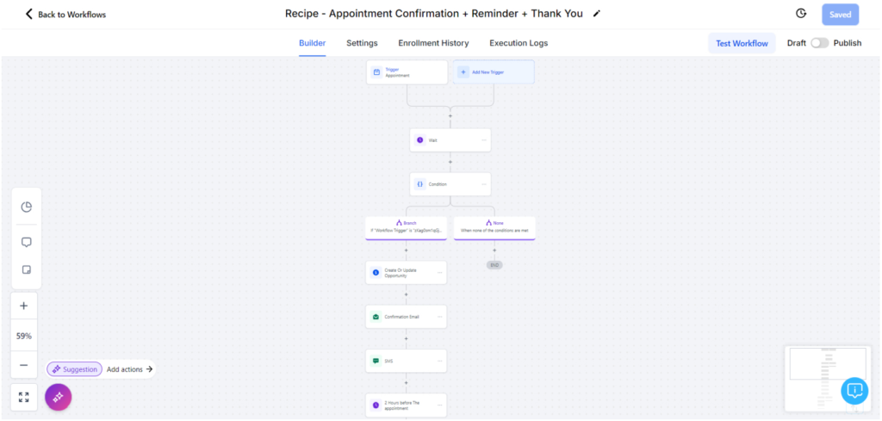Open the stats pie chart icon
The image size is (882, 421).
26,207
